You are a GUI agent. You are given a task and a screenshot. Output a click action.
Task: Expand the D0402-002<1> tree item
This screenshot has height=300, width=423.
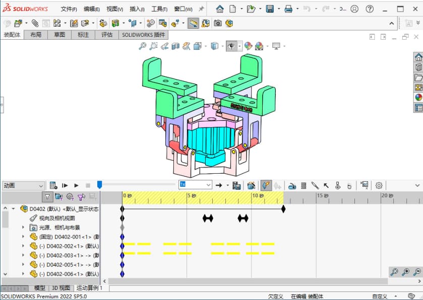click(x=23, y=246)
